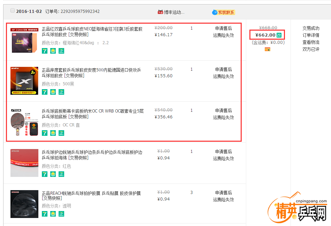Screen dimensions: 331x226
Task: Open the 斯蒂卡底板纳米OC CR product title
Action: click(x=92, y=114)
